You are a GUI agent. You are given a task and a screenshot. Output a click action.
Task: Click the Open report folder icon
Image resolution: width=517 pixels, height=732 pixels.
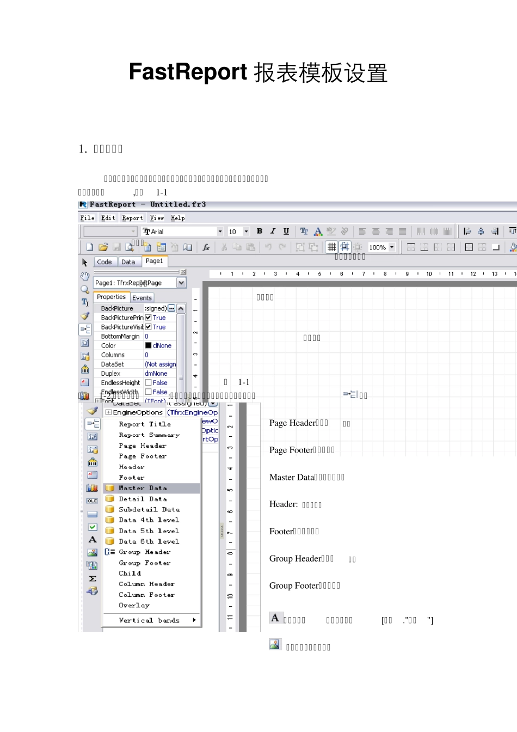pos(103,247)
